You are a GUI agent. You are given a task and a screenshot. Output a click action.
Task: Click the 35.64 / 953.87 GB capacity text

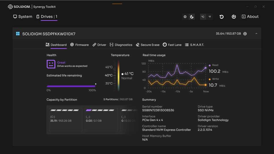228,33
